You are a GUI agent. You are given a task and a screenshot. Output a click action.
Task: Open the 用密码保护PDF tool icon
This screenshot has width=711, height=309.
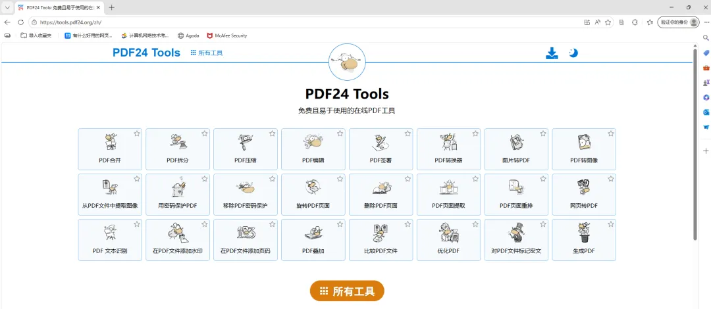click(x=178, y=187)
